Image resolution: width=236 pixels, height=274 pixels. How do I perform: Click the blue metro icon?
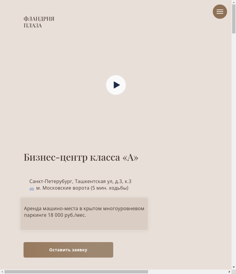point(32,189)
